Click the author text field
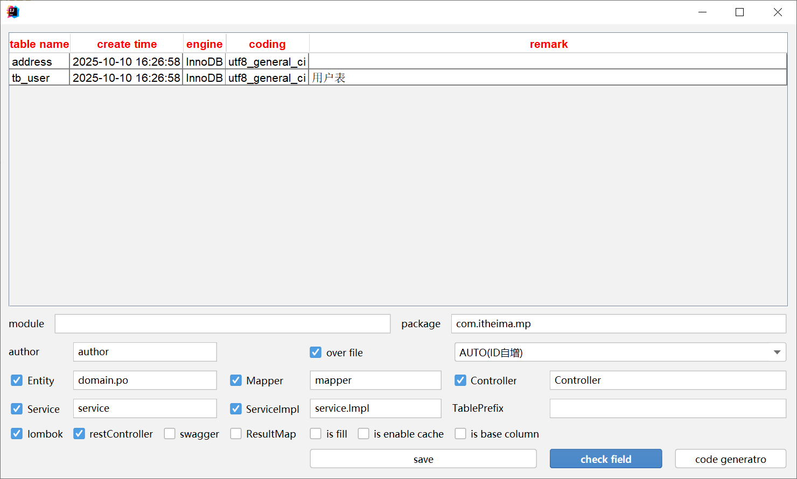This screenshot has height=479, width=797. [x=145, y=352]
